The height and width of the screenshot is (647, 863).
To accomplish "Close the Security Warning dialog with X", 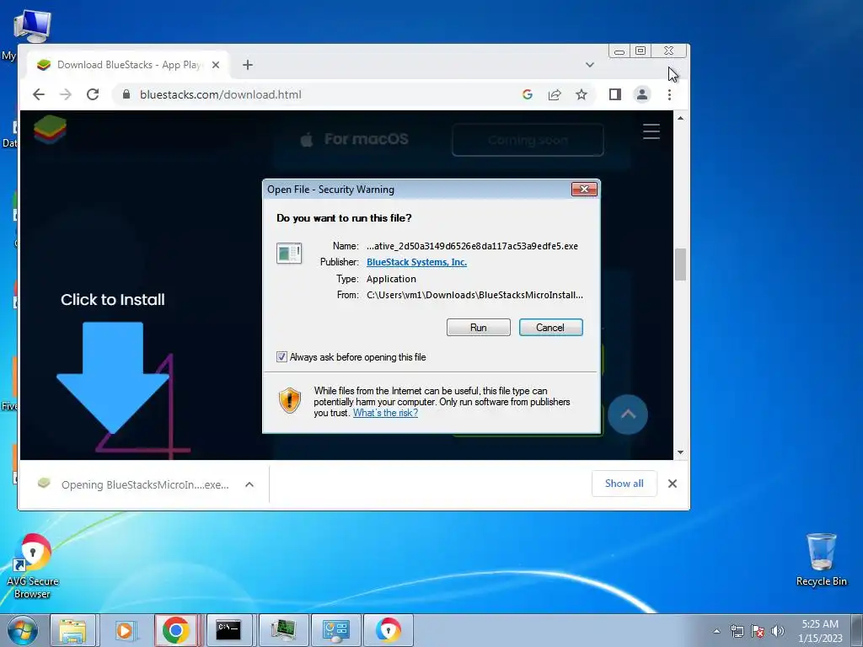I will [x=584, y=190].
